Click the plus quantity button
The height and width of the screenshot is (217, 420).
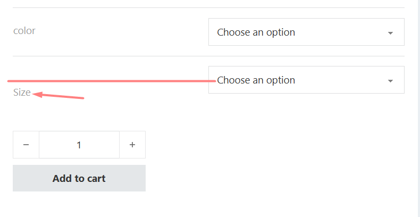pos(132,145)
